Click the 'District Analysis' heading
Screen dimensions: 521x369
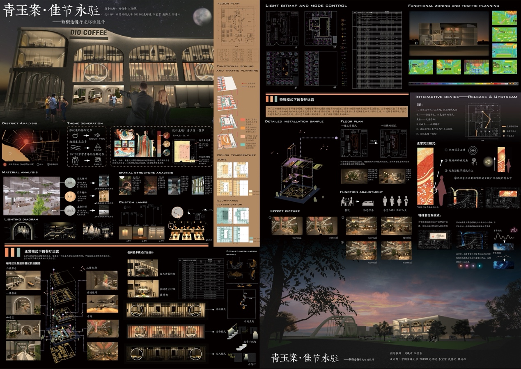[x=19, y=123]
